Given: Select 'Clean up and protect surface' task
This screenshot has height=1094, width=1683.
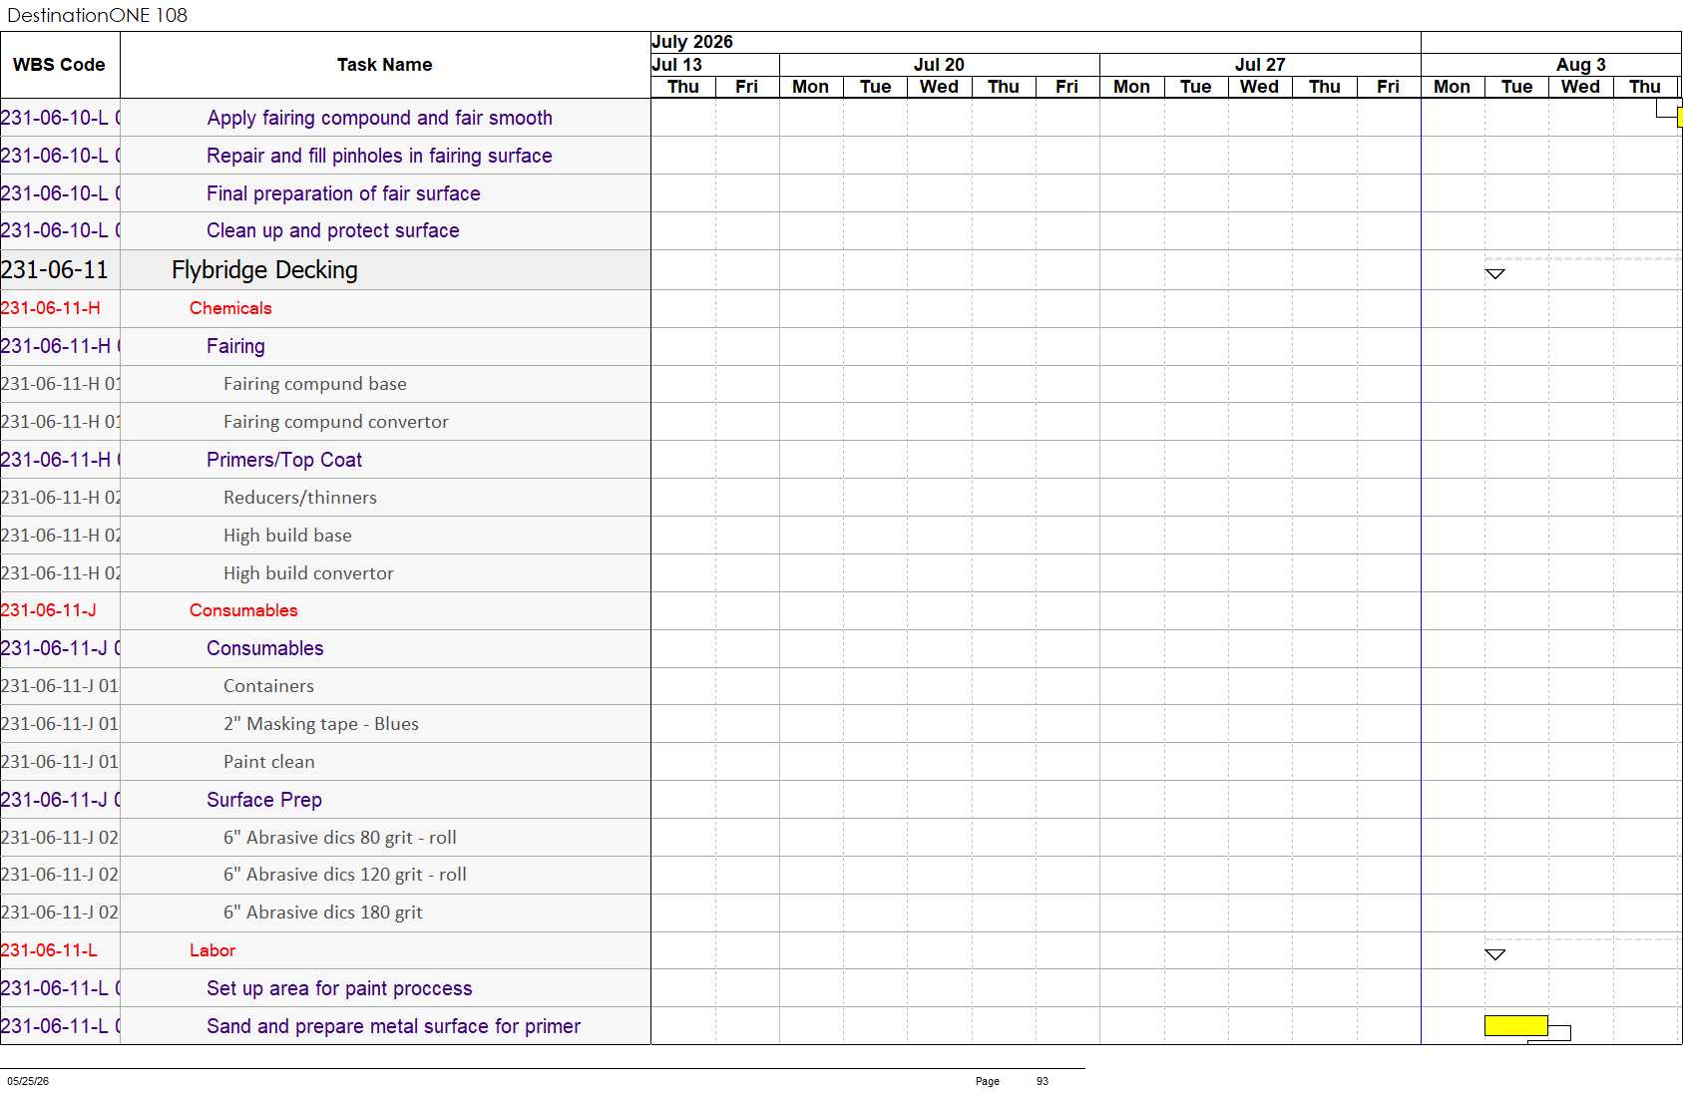Looking at the screenshot, I should coord(332,230).
